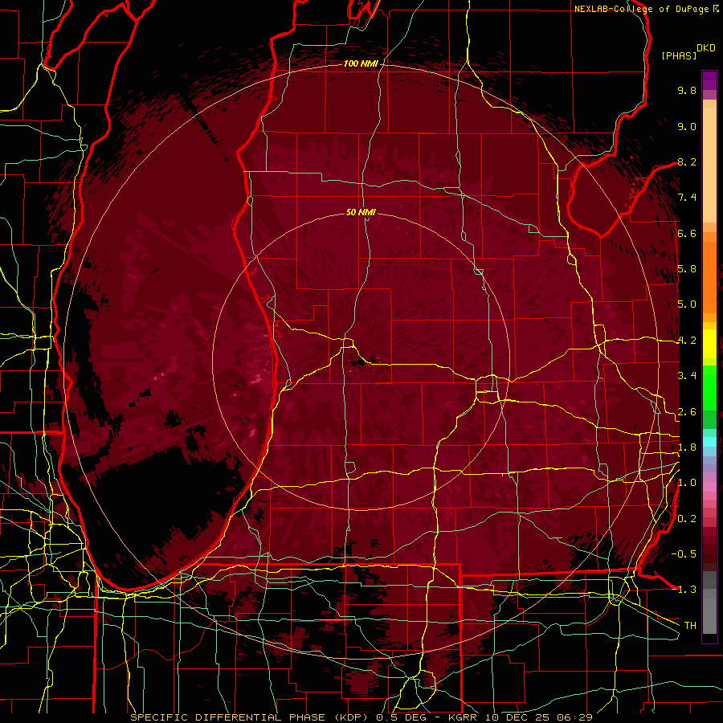Click the 5.8 scale value
Image resolution: width=723 pixels, height=723 pixels.
pos(687,269)
